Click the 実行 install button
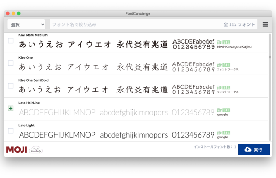The height and width of the screenshot is (178, 276). point(254,149)
